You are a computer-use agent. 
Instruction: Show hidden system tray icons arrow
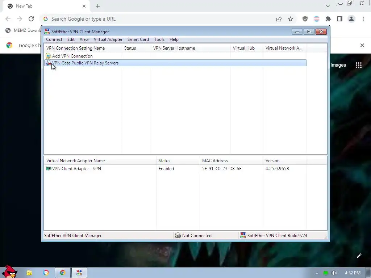pos(317,273)
